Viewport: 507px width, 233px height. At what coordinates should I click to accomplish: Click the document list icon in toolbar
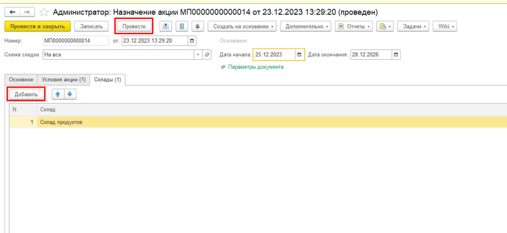point(182,26)
